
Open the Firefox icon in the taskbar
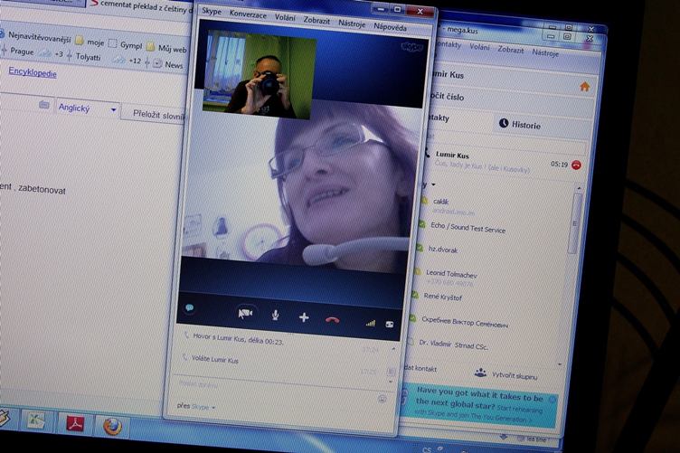point(112,425)
